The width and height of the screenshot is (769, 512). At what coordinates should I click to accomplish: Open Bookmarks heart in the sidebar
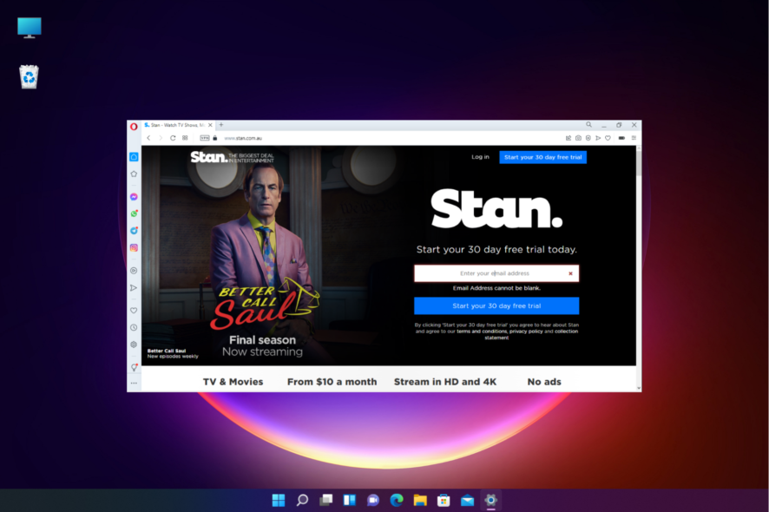coord(134,310)
